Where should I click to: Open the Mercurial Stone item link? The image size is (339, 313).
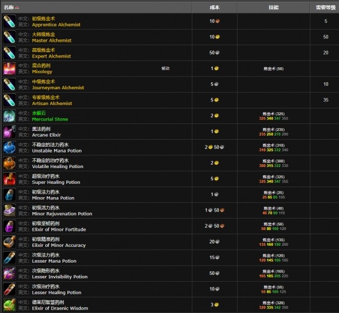click(x=50, y=119)
